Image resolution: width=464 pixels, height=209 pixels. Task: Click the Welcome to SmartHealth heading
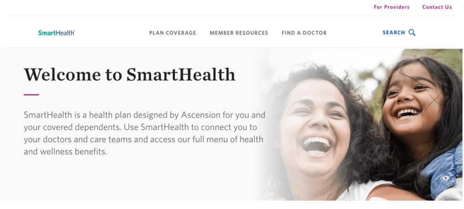(x=129, y=74)
